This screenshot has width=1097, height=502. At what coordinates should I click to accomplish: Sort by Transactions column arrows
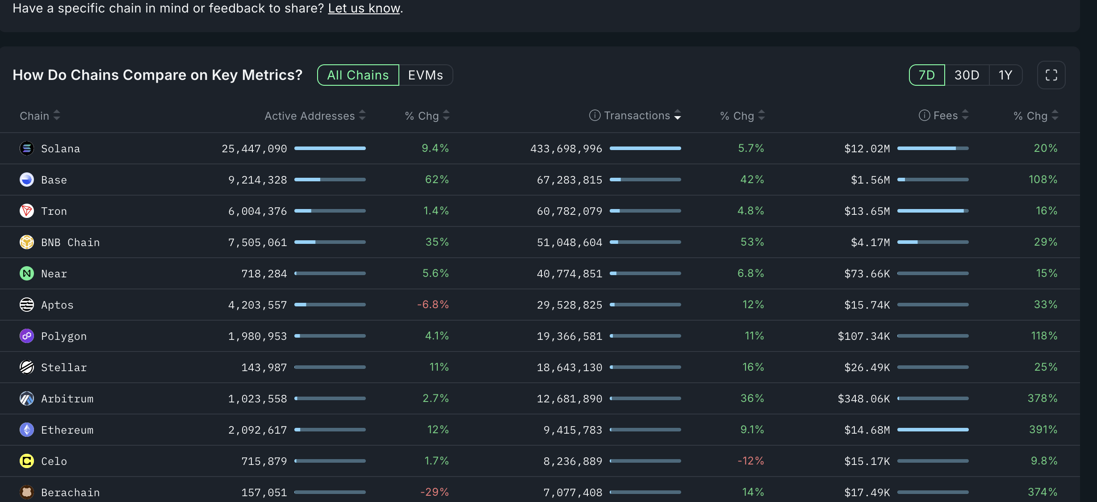678,115
